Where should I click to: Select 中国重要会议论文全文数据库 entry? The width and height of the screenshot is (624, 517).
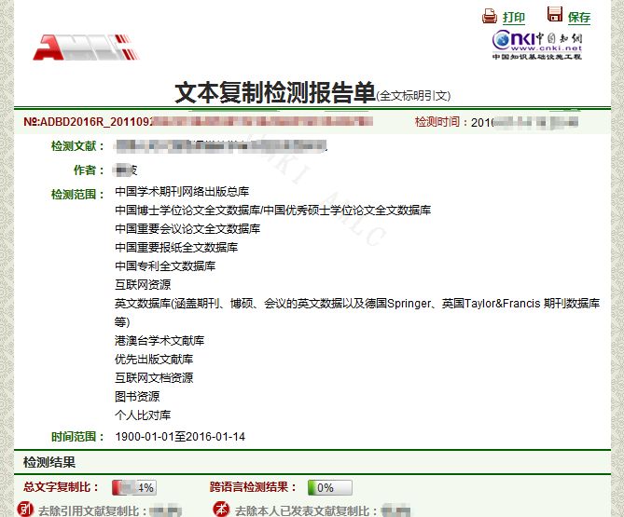click(x=187, y=229)
